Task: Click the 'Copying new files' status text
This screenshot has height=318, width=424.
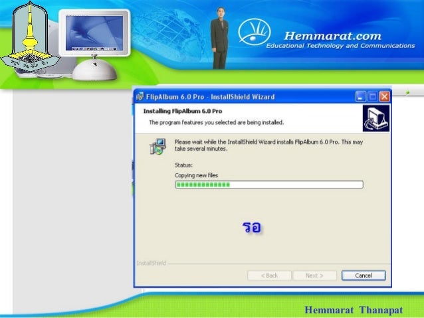Action: point(196,175)
